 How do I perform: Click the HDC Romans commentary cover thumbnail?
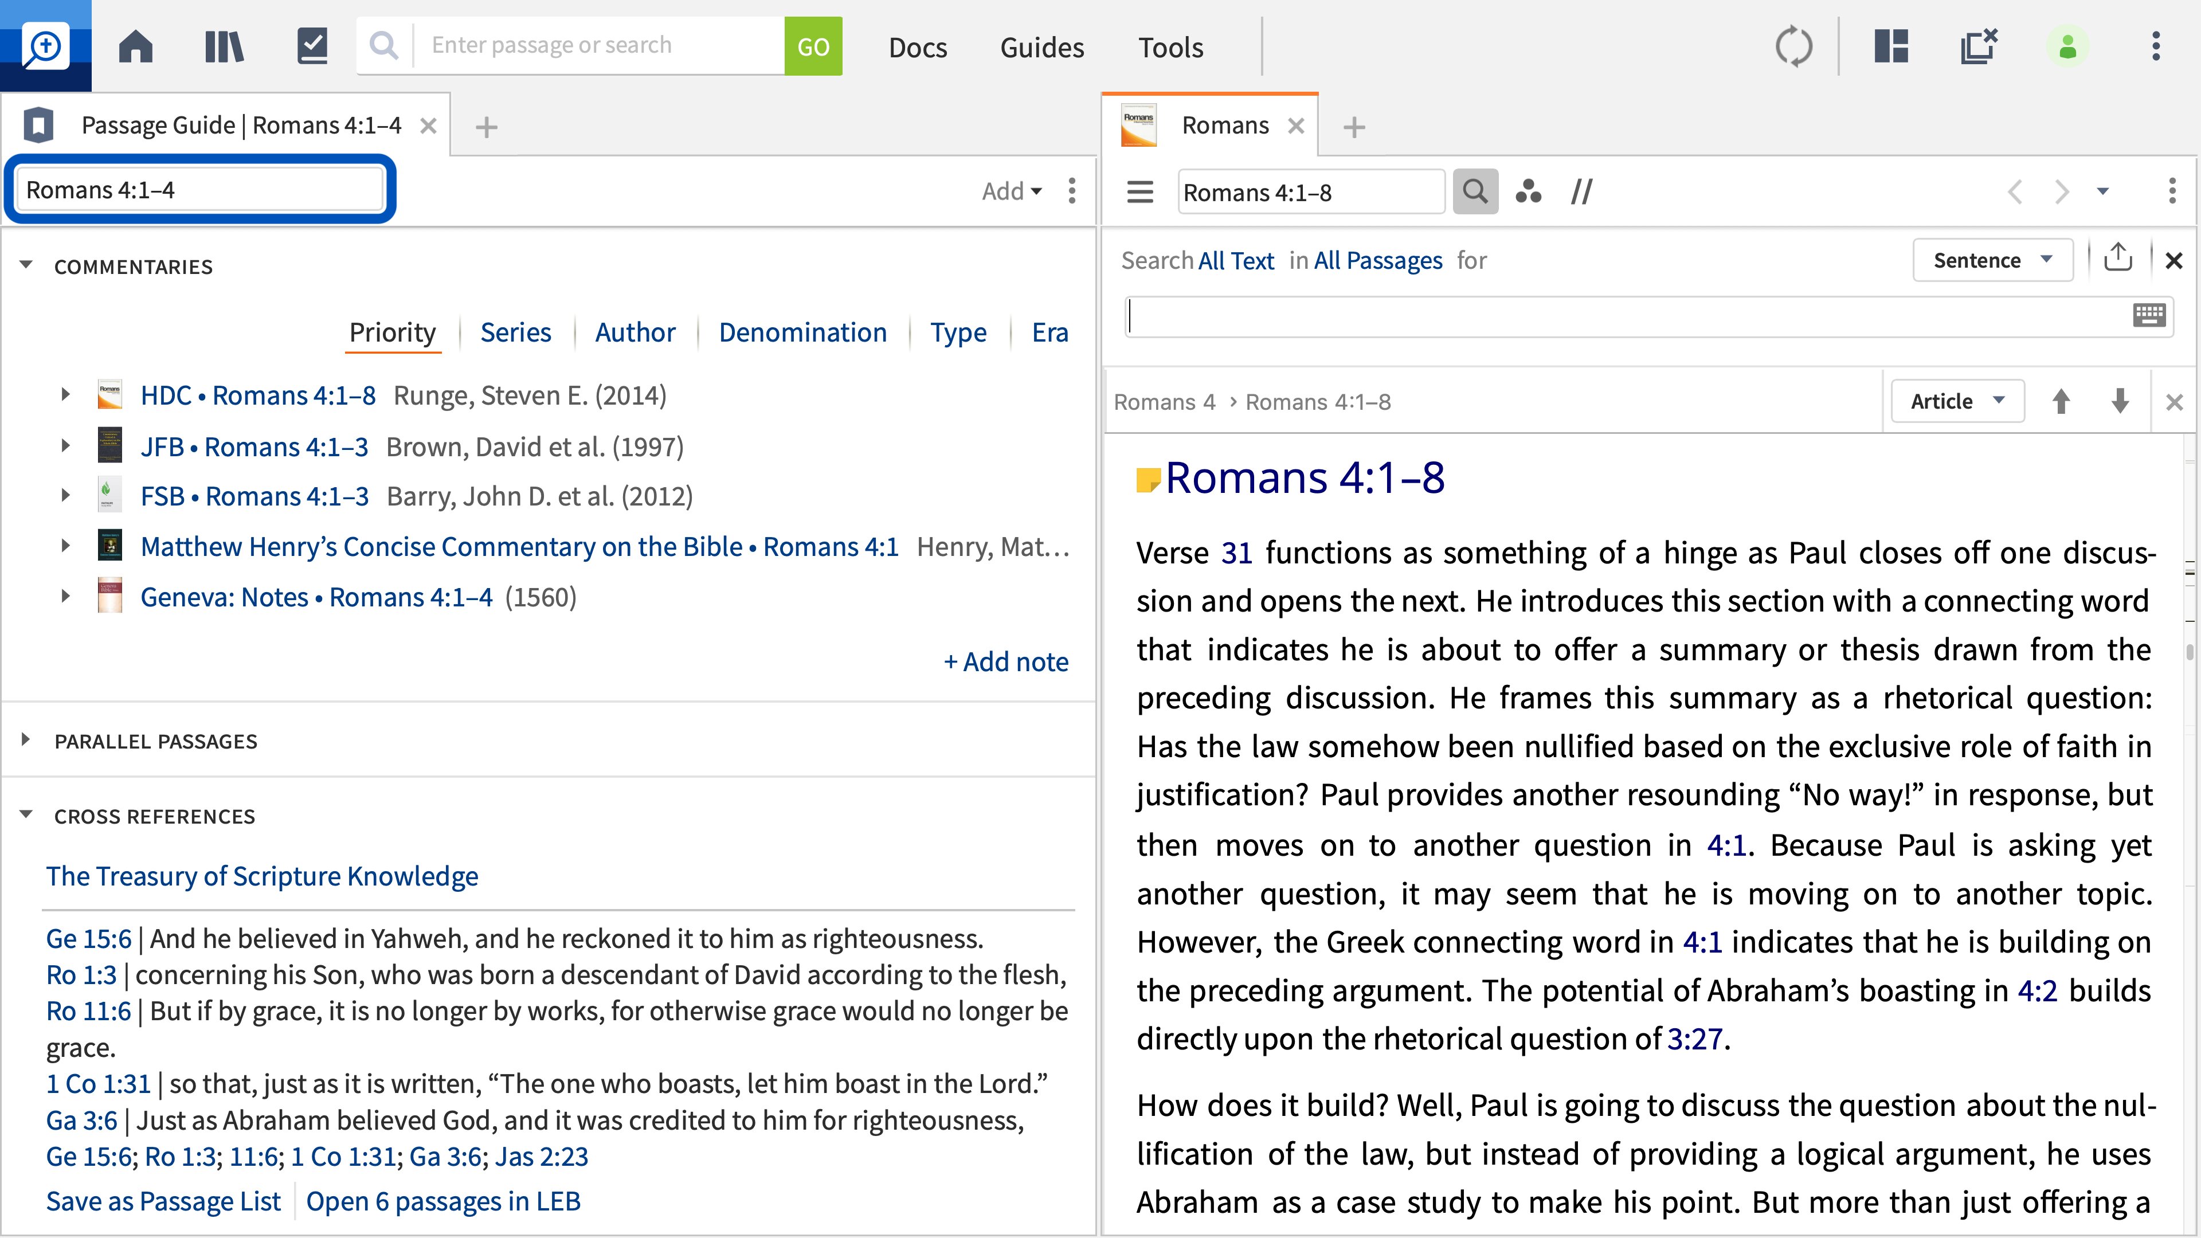110,395
